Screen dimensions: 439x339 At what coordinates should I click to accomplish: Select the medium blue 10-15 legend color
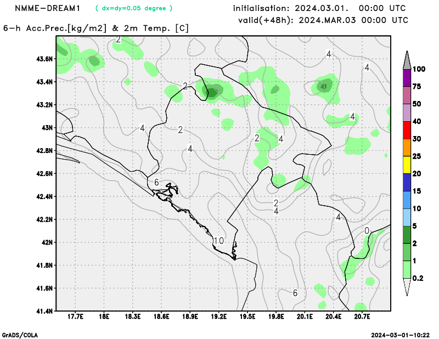pos(407,200)
